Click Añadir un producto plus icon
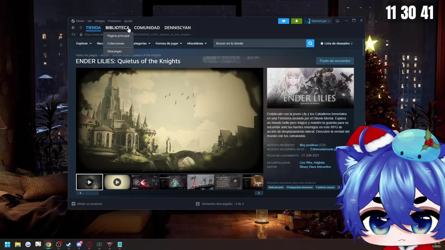Image resolution: width=445 pixels, height=250 pixels. [73, 204]
